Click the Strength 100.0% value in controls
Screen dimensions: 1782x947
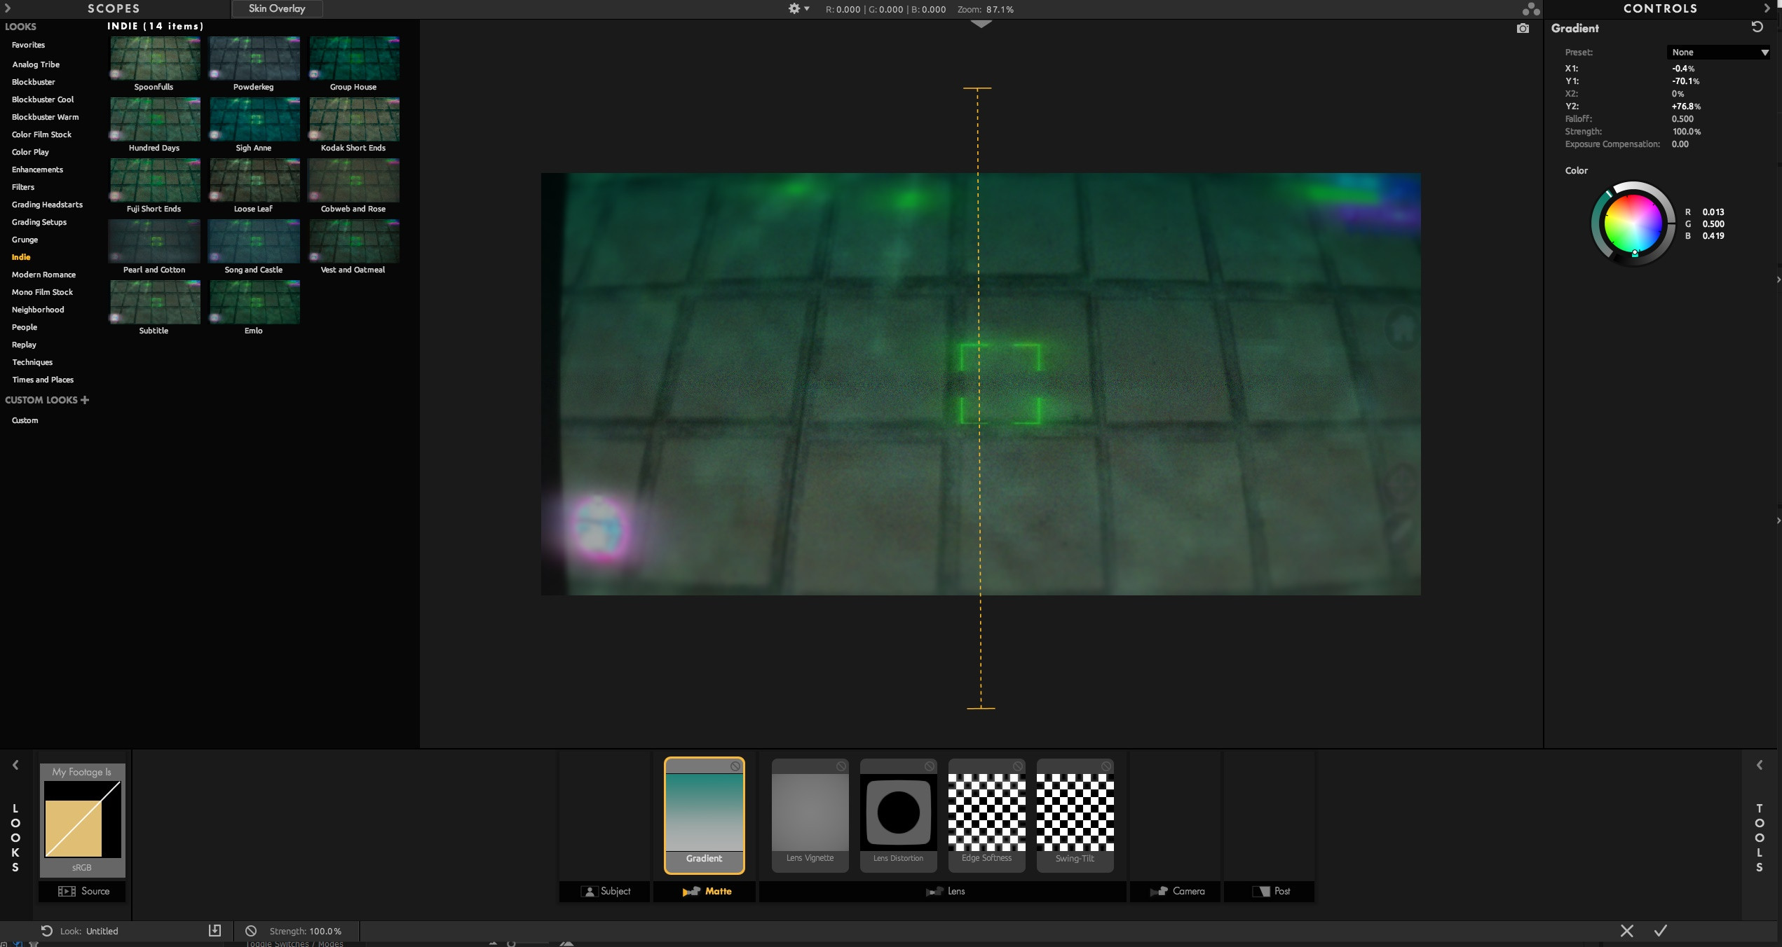coord(1686,132)
